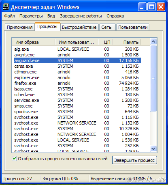This screenshot has height=185, width=168.
Task: Sort by Имя образа column header
Action: coord(34,42)
